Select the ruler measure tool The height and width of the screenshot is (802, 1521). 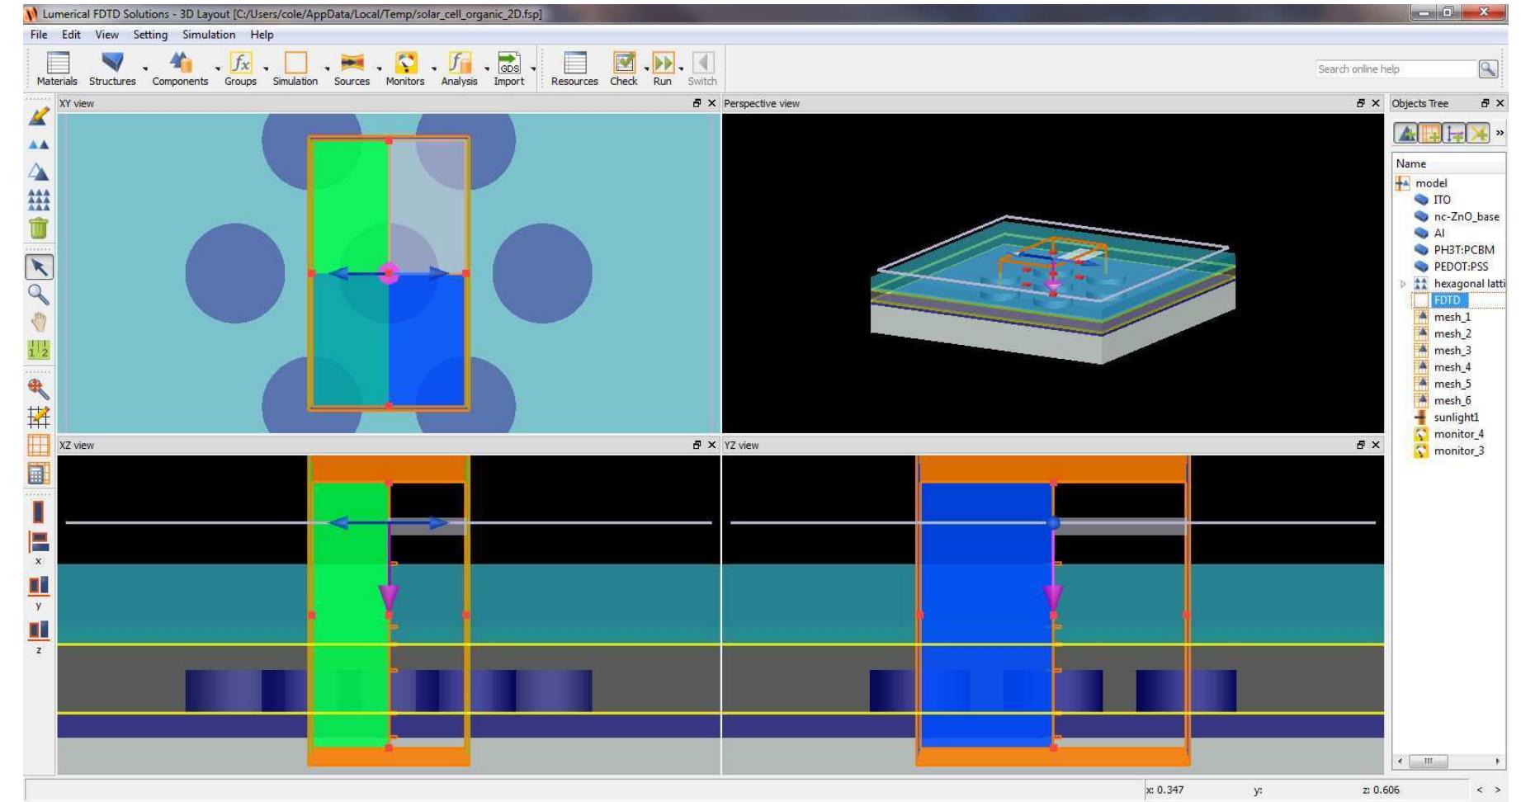point(39,349)
